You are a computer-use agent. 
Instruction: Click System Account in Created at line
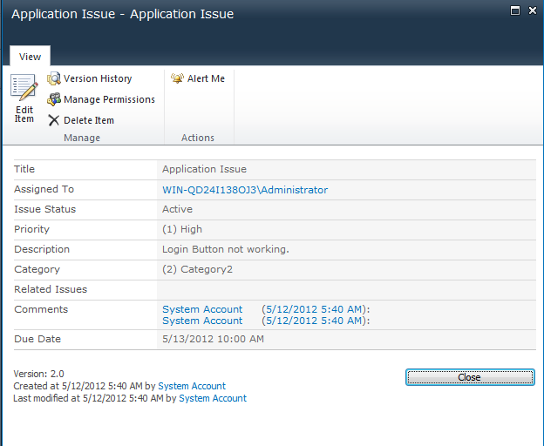pyautogui.click(x=192, y=386)
